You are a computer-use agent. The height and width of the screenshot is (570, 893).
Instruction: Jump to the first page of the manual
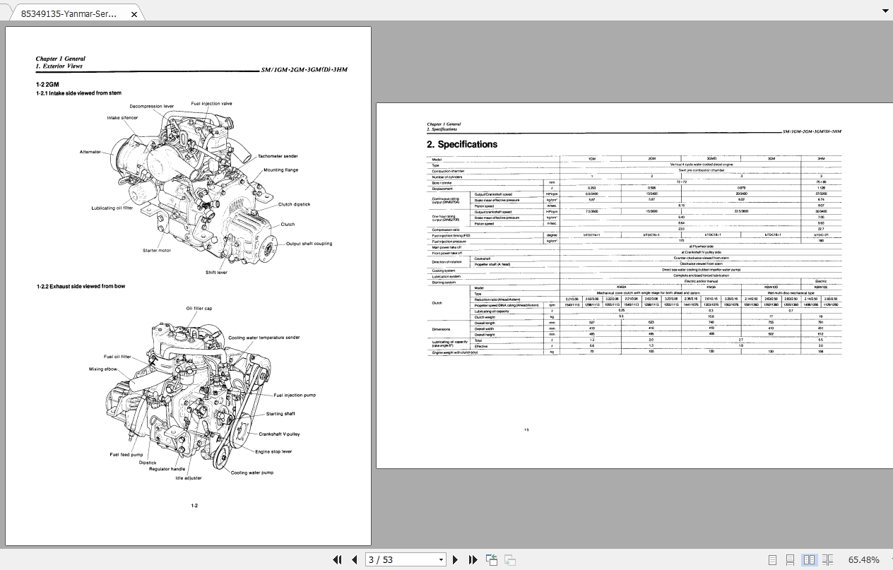click(337, 559)
